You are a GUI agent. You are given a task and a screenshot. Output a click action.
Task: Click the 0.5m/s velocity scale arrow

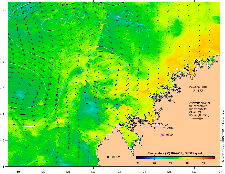[198, 118]
